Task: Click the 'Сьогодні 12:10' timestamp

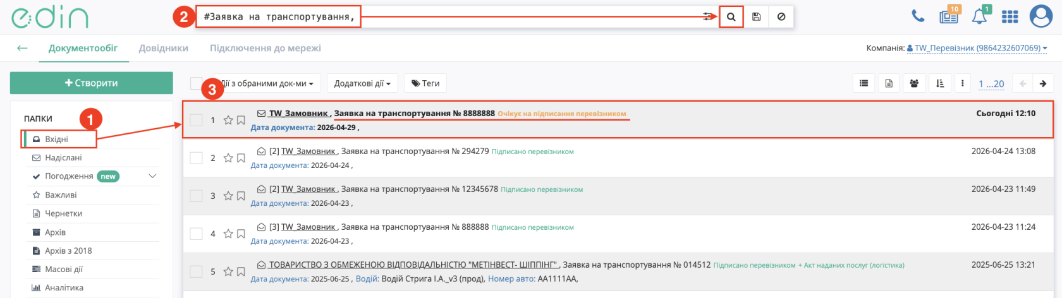Action: 1006,114
